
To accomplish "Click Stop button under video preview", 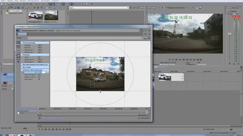I will click(x=187, y=60).
